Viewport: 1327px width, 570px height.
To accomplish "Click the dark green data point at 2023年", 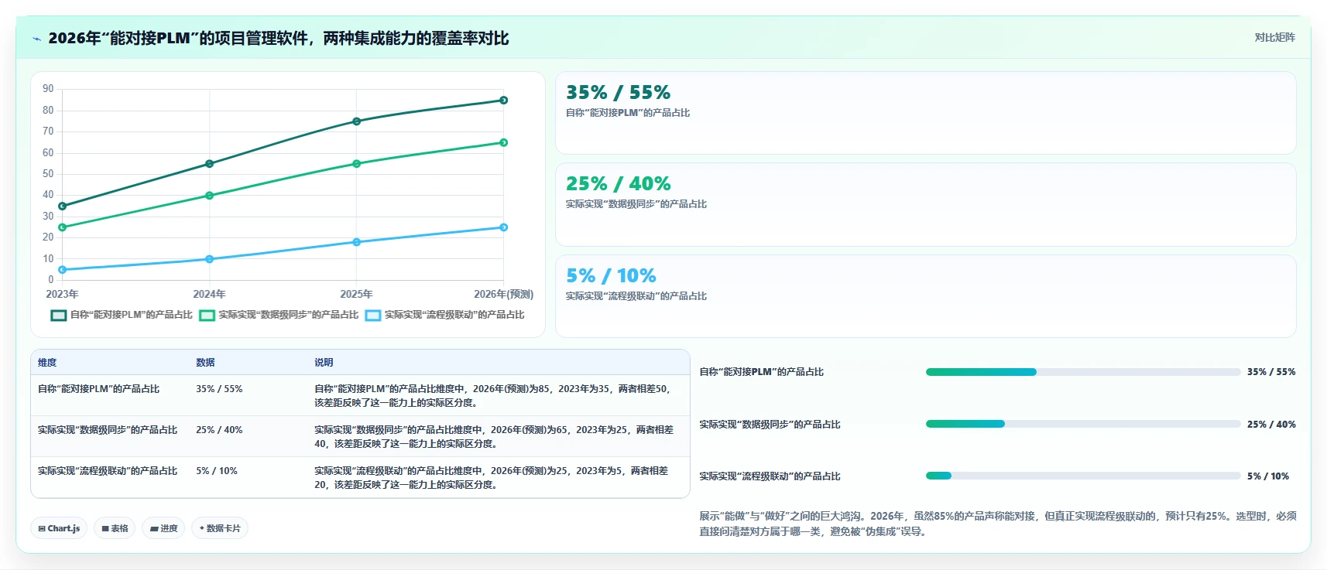I will pos(63,206).
